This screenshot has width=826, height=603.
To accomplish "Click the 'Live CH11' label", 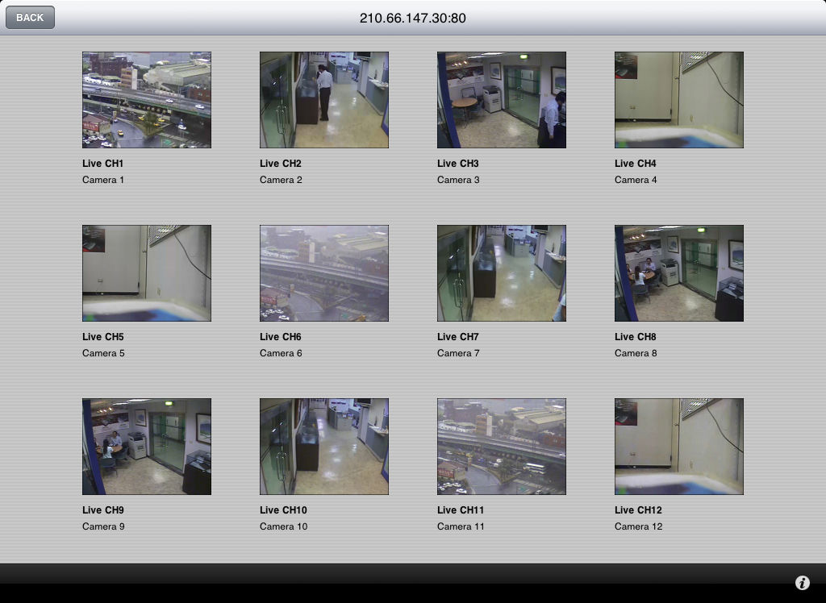I will click(x=461, y=509).
